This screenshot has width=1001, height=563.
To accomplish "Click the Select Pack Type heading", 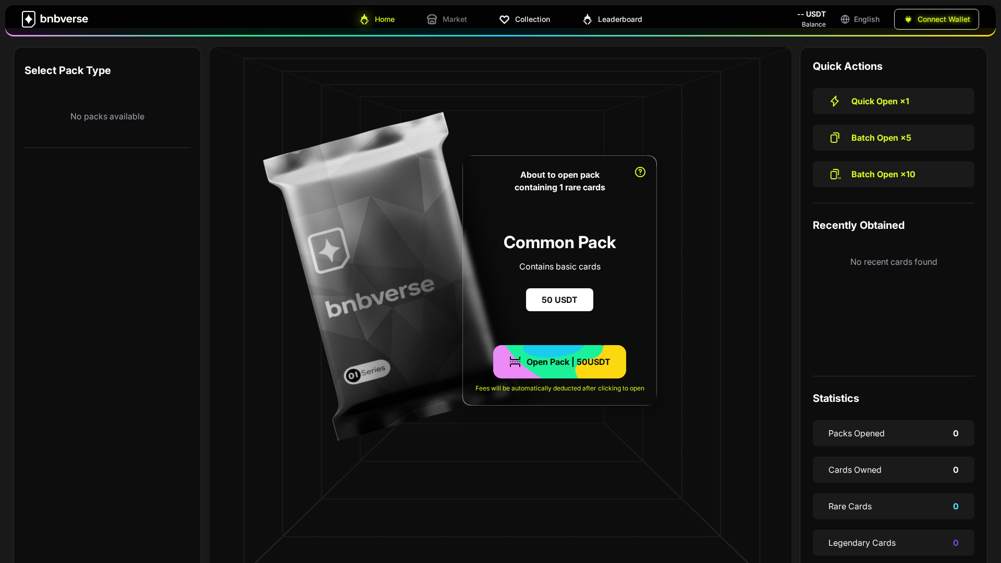I will coord(68,70).
